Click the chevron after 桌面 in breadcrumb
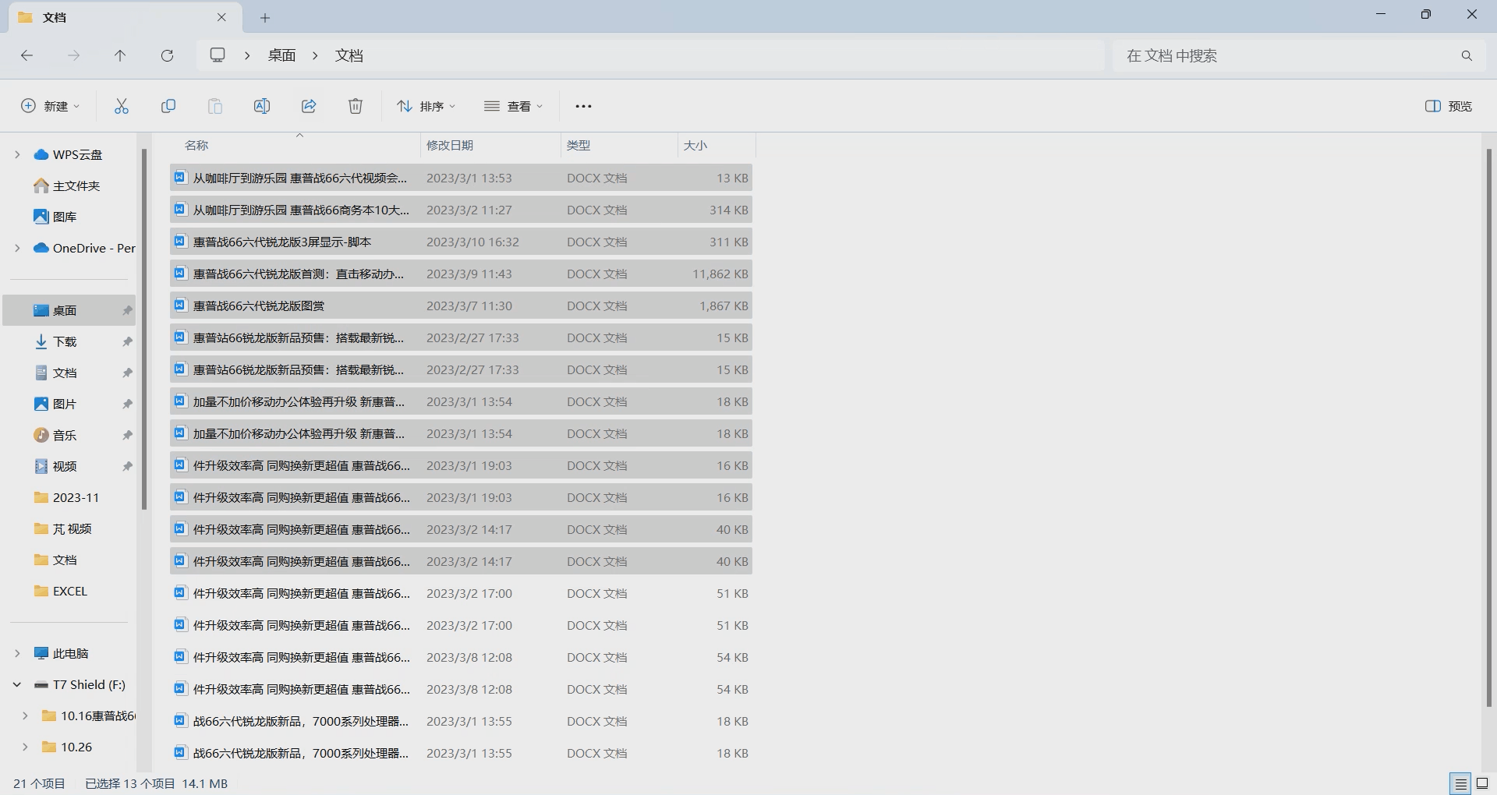The height and width of the screenshot is (795, 1497). tap(315, 55)
